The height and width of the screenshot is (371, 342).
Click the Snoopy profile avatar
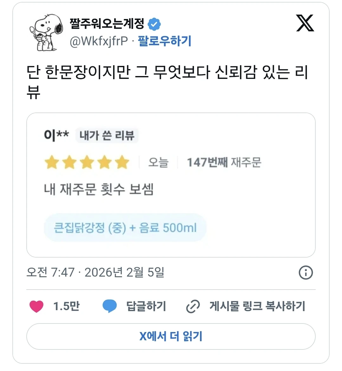tap(46, 33)
